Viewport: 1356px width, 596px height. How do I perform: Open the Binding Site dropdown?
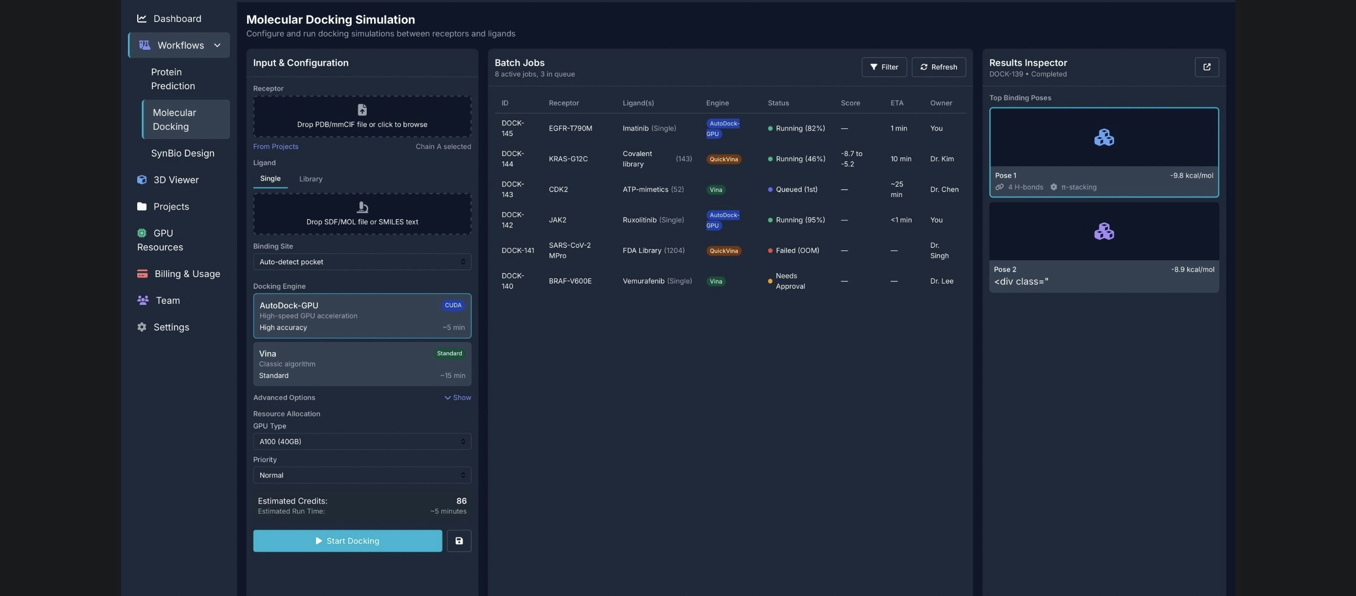(x=362, y=261)
